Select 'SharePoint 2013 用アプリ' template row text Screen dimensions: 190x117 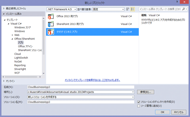70,24
